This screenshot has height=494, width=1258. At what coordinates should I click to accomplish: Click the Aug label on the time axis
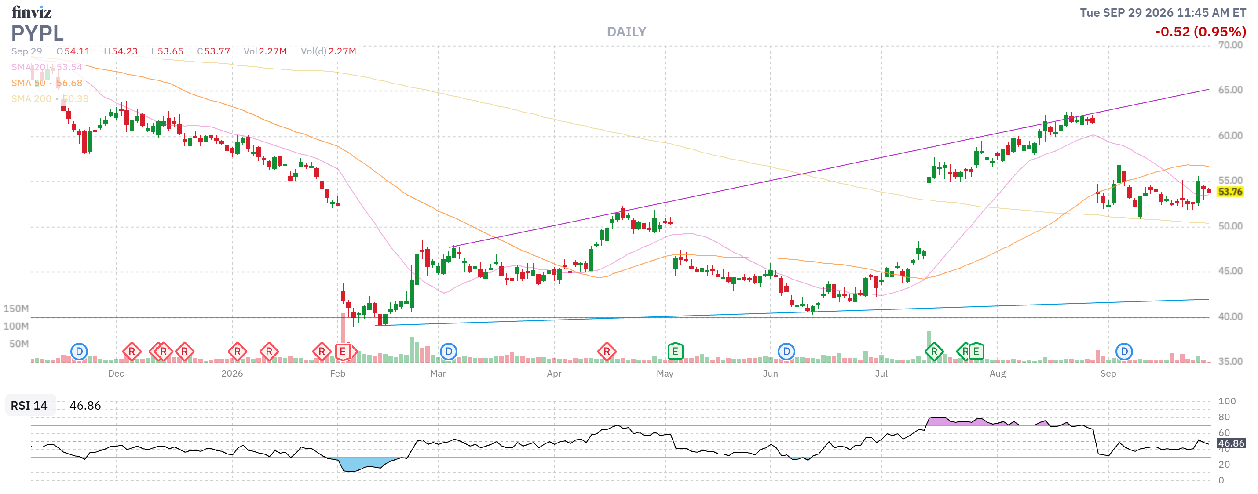click(x=997, y=374)
